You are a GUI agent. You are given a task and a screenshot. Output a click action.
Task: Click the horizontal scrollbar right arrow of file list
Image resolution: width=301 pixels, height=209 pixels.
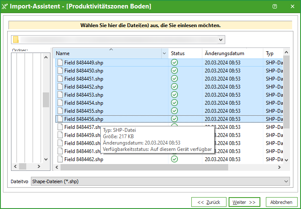point(280,167)
